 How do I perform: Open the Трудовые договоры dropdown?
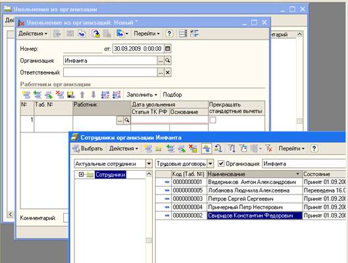tap(210, 163)
